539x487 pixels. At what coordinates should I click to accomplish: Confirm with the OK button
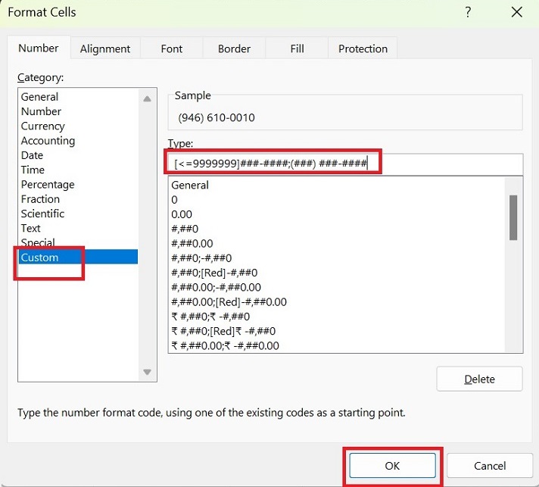[x=392, y=466]
